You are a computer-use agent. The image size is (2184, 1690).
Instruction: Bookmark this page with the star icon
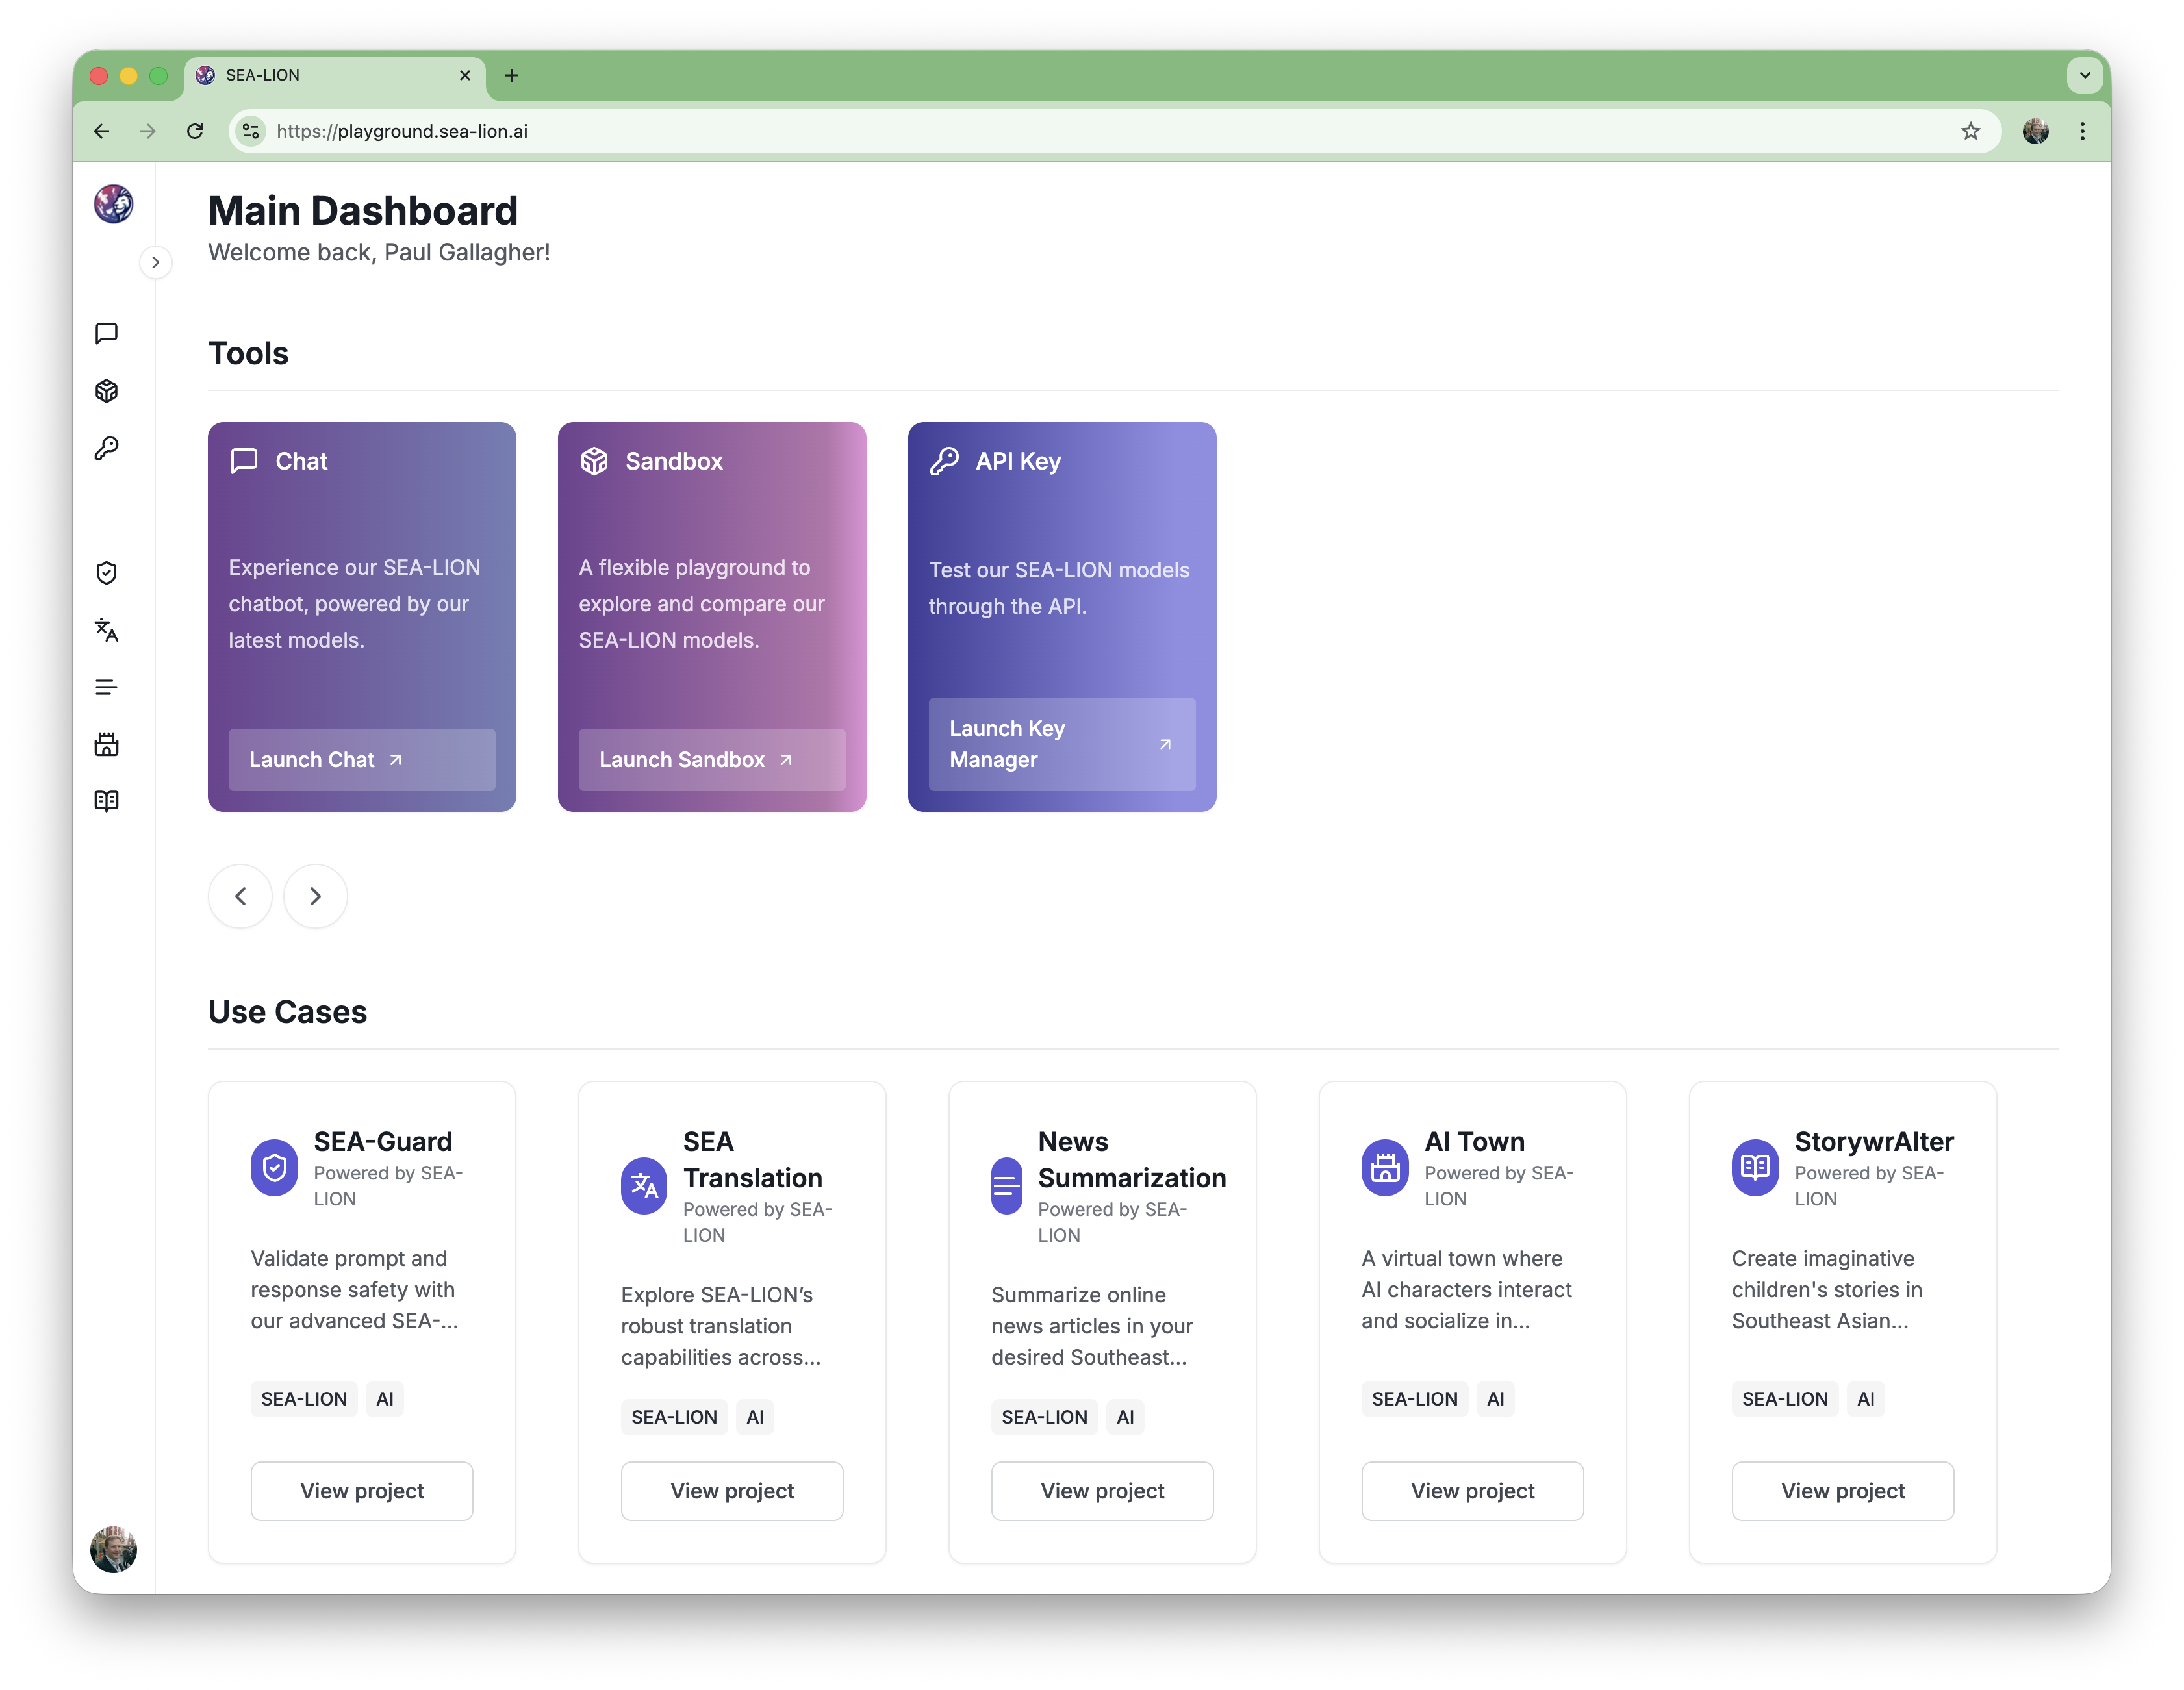click(1970, 131)
